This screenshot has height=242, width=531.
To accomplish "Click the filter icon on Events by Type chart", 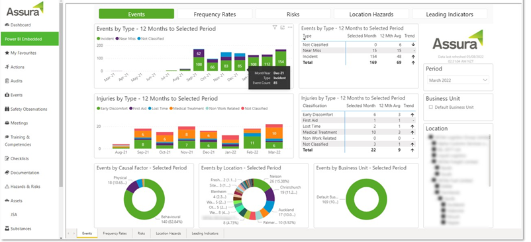I will pyautogui.click(x=275, y=28).
